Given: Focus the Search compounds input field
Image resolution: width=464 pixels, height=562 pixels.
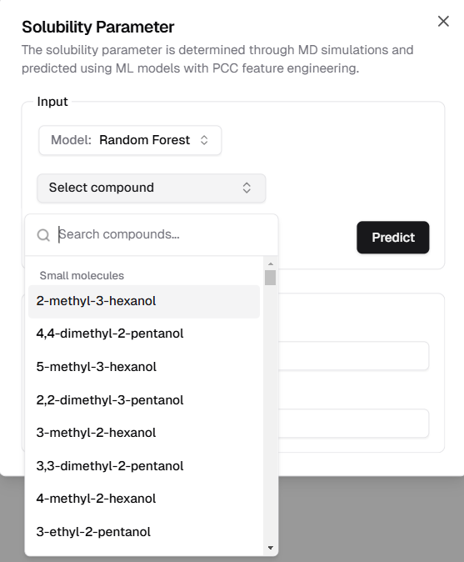Looking at the screenshot, I should pos(165,235).
